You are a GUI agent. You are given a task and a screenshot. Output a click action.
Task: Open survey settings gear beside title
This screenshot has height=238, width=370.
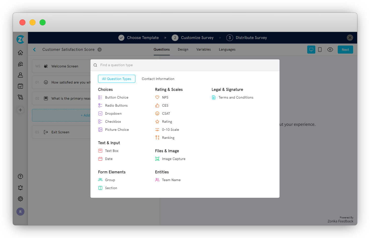100,50
